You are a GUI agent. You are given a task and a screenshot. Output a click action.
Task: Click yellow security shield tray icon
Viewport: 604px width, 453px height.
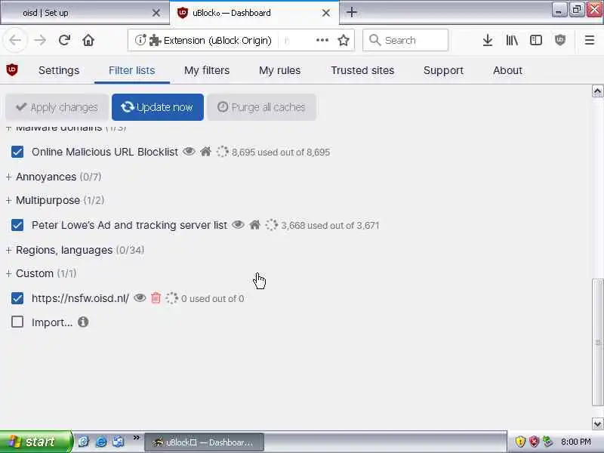pos(520,442)
